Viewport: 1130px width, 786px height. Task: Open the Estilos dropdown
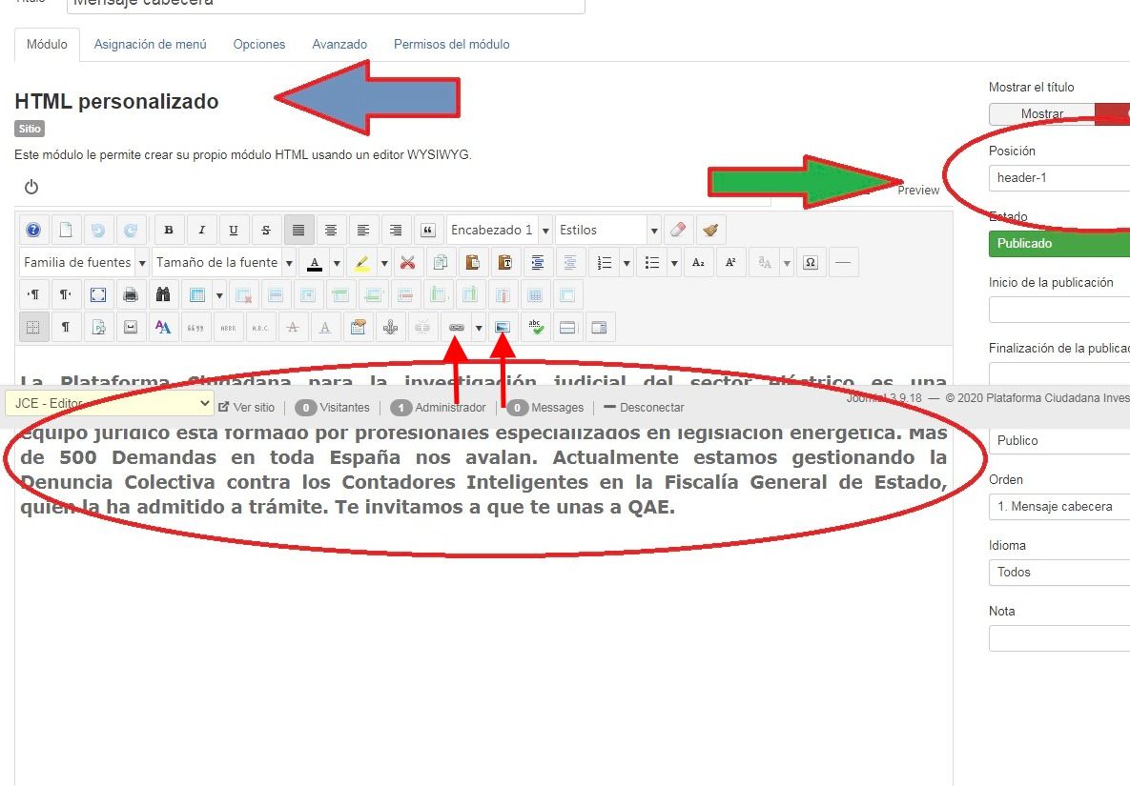tap(607, 231)
